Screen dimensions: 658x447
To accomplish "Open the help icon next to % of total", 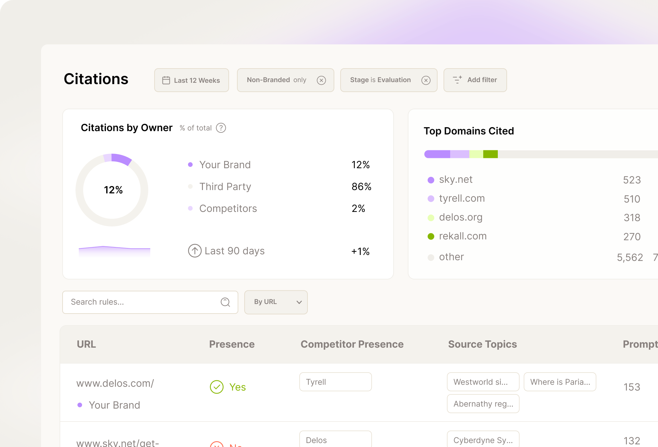I will [x=221, y=128].
